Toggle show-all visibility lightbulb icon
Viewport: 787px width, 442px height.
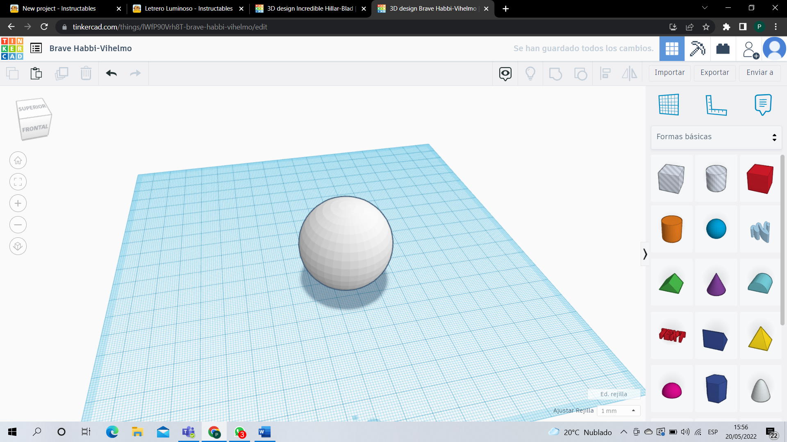pyautogui.click(x=530, y=73)
